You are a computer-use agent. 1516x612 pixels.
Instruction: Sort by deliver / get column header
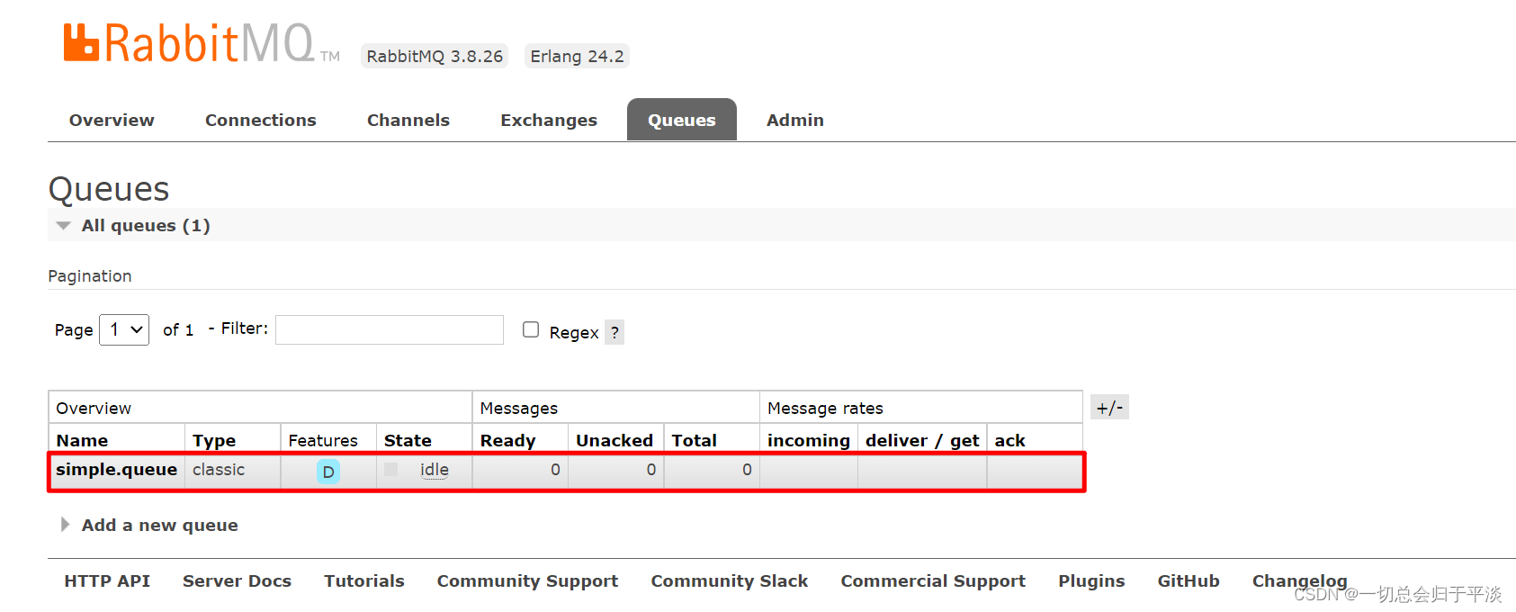[x=922, y=440]
